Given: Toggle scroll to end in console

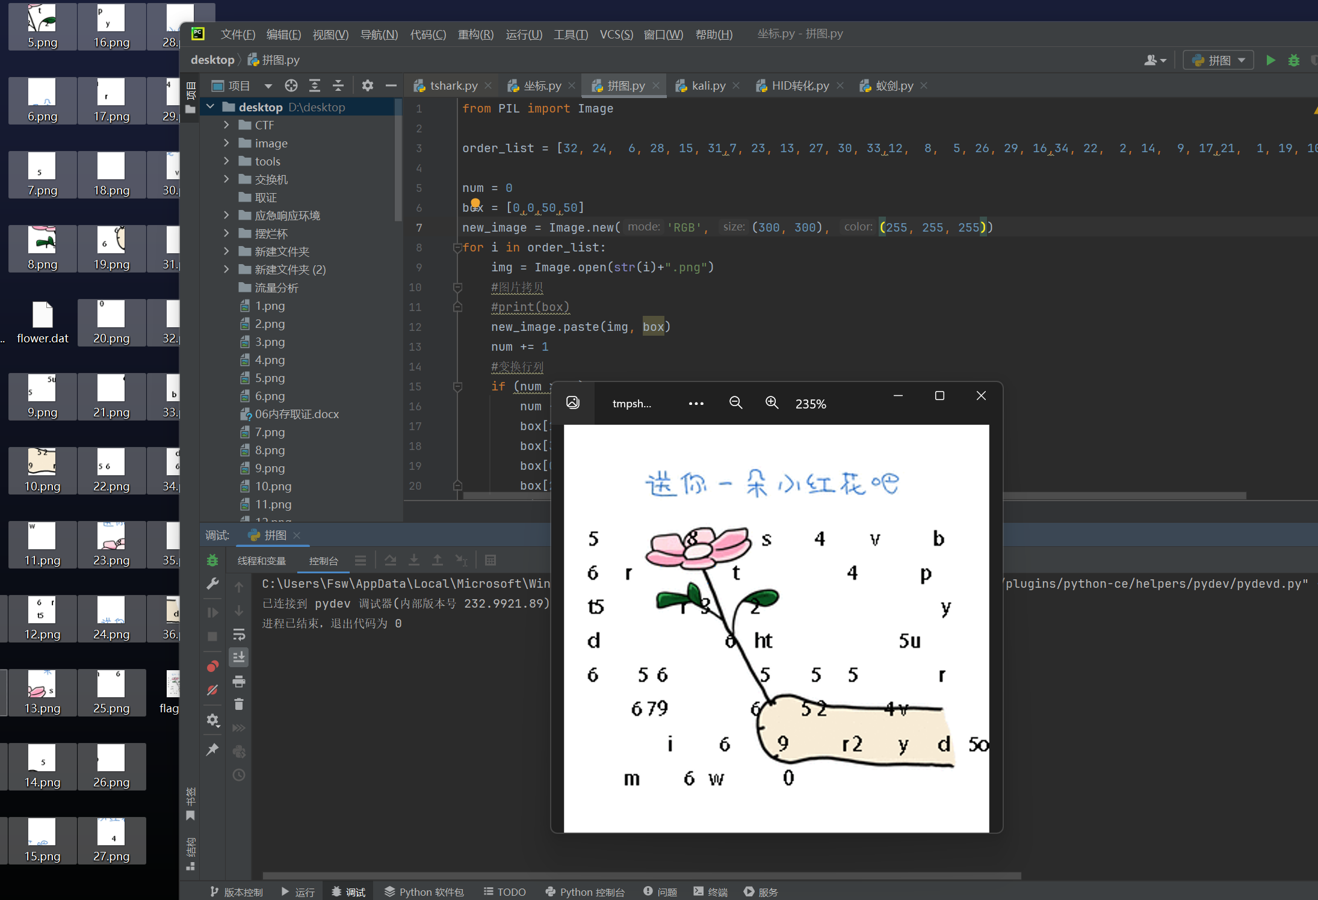Looking at the screenshot, I should coord(239,658).
